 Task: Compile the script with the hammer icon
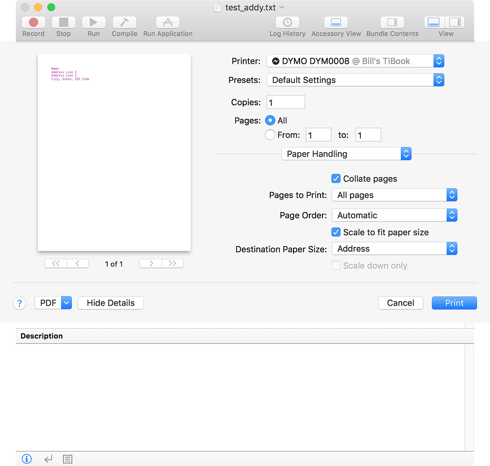[x=125, y=22]
